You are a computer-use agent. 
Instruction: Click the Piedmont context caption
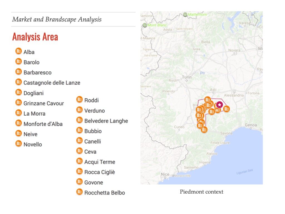coord(202,192)
